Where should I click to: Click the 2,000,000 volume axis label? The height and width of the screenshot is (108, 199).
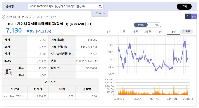tap(109, 79)
